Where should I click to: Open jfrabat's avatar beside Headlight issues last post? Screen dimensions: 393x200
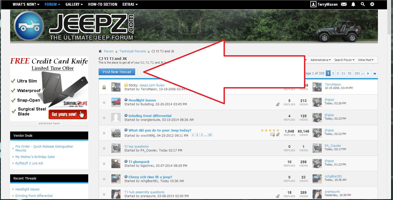(317, 102)
